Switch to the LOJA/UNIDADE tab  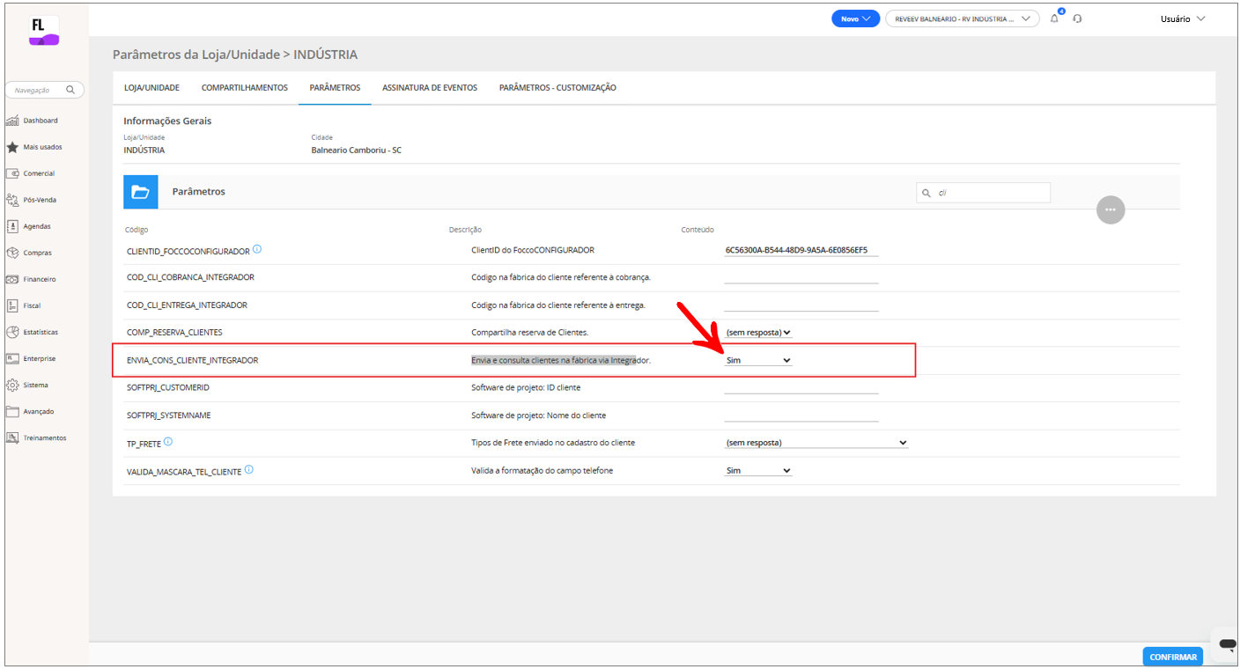(151, 88)
